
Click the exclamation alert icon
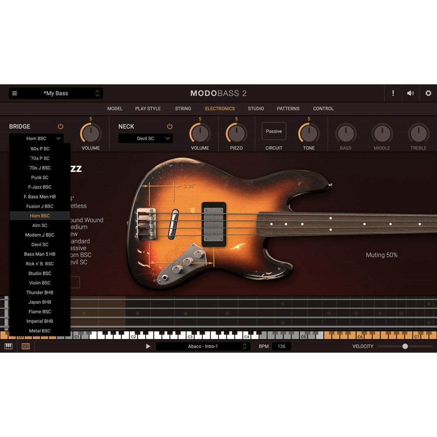coord(393,94)
